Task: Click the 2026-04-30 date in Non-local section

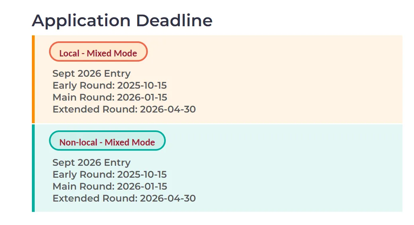Action: coord(168,198)
